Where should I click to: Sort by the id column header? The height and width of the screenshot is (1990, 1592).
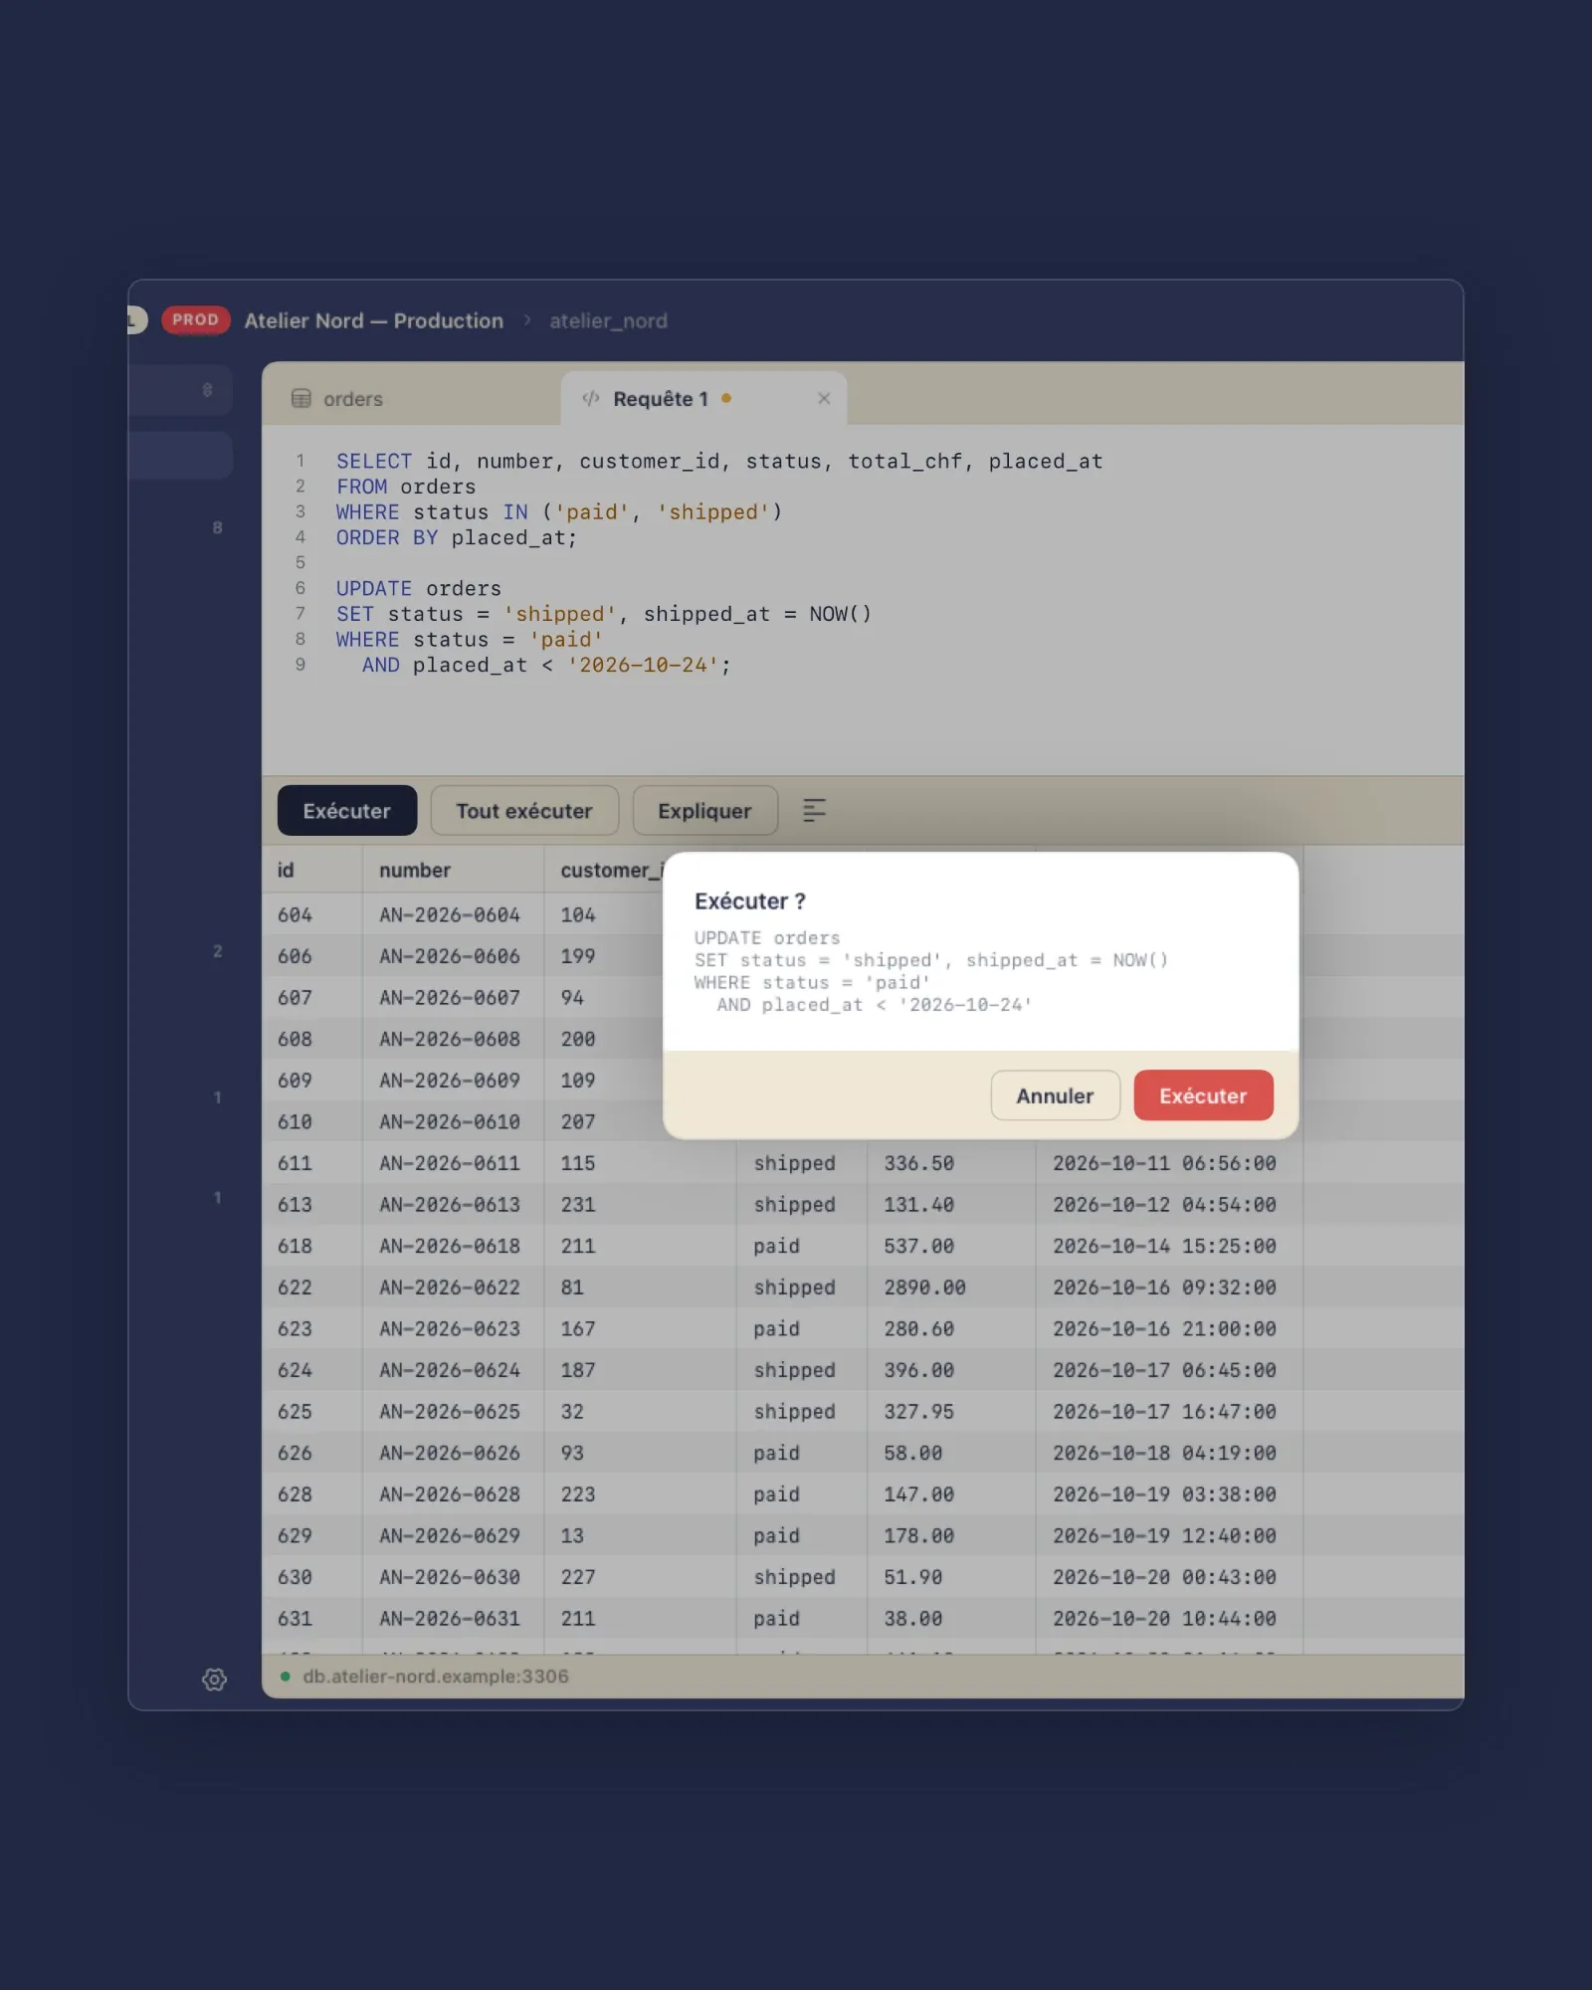coord(312,870)
